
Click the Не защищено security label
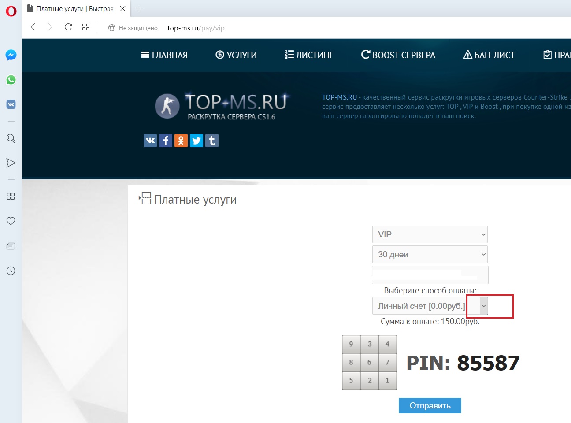138,28
